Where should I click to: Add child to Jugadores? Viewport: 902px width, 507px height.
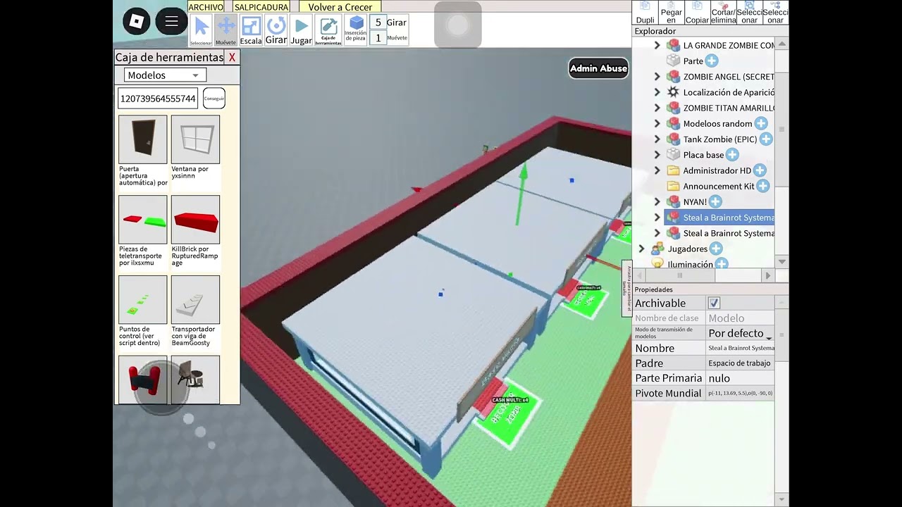tap(716, 249)
